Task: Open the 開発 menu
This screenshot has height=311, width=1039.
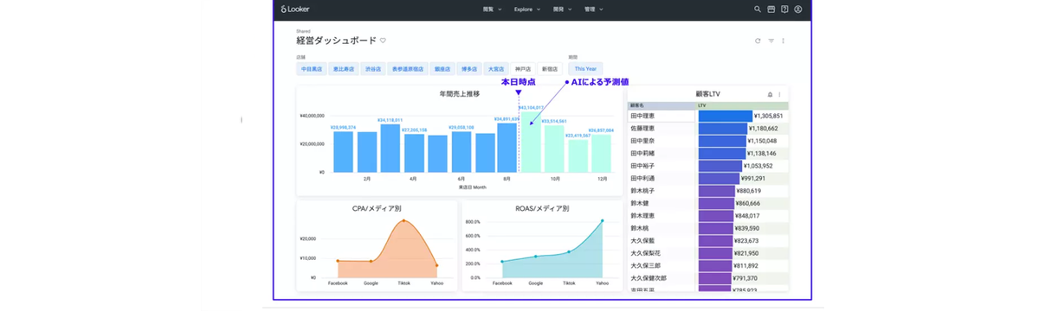Action: [562, 10]
